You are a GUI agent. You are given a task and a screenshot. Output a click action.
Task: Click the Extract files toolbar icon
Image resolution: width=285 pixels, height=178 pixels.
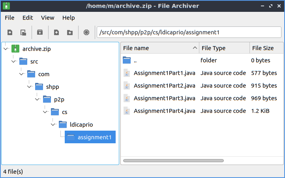[x=40, y=32]
